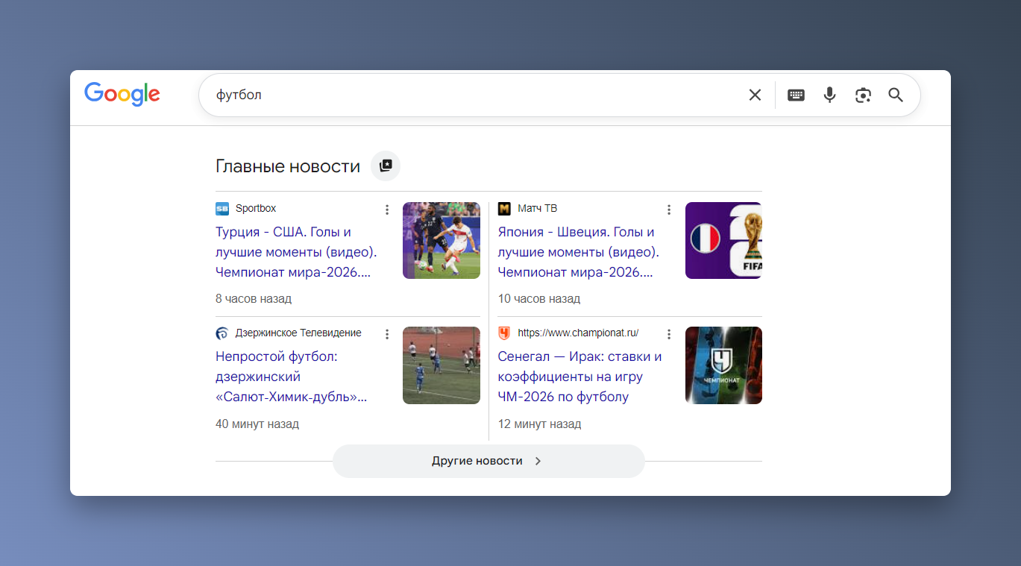Click the Sportbox source favicon

pos(222,209)
